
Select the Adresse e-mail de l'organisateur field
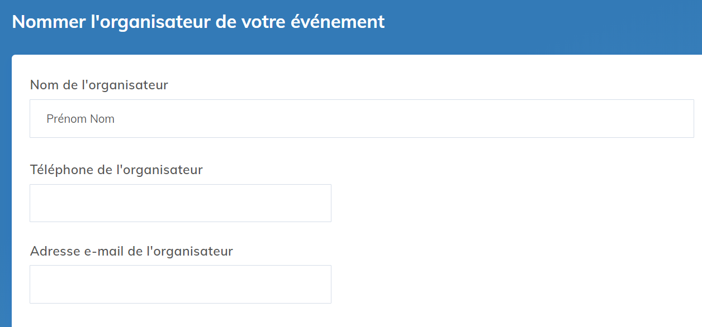[180, 284]
